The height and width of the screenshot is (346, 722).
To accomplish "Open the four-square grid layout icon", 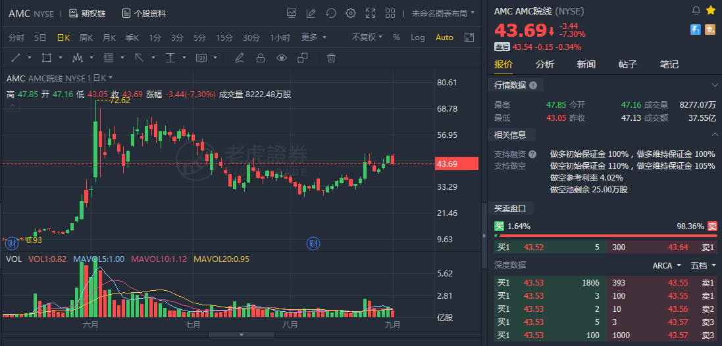I will click(x=390, y=13).
